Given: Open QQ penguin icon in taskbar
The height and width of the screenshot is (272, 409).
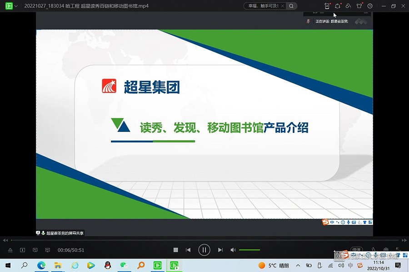Looking at the screenshot, I should (x=107, y=266).
